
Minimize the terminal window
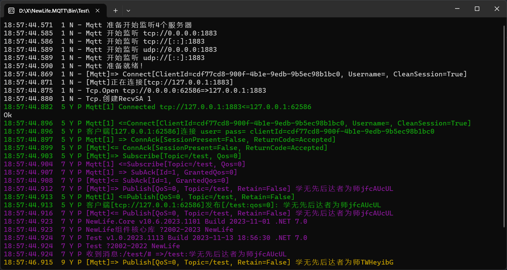click(457, 9)
